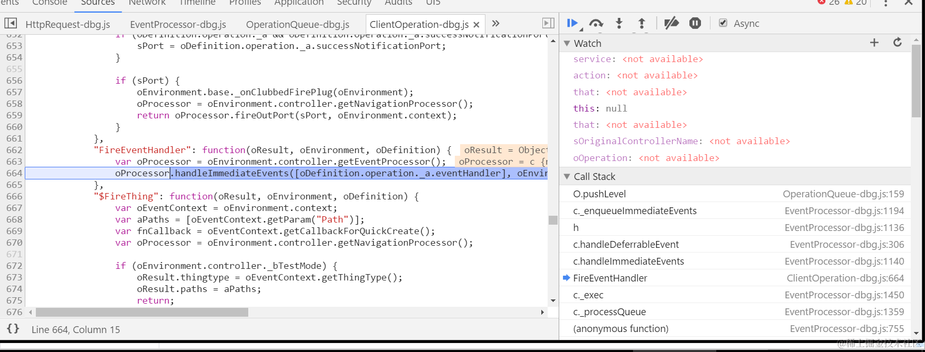Click the debugger sidebar vertical scrollbar
925x352 pixels.
917,81
